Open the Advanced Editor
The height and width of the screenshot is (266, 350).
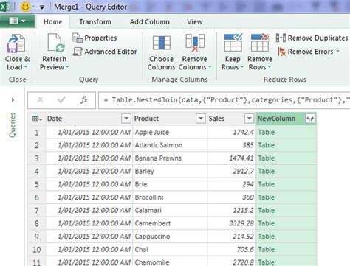[x=105, y=52]
